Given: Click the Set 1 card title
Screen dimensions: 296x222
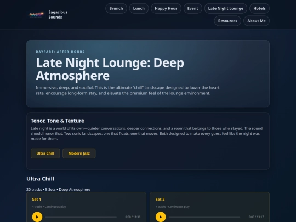Looking at the screenshot, I should click(36, 200).
